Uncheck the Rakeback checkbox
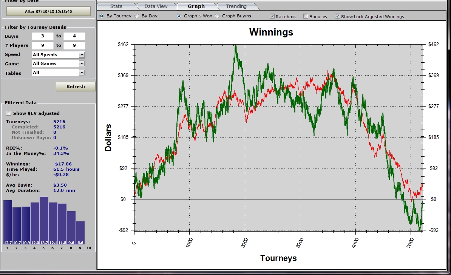 click(272, 17)
